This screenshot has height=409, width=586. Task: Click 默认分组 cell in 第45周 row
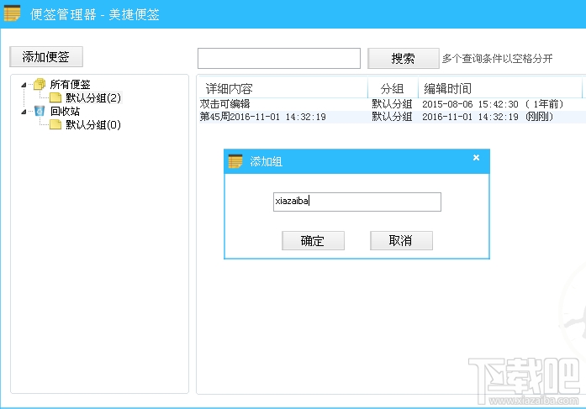tap(392, 117)
